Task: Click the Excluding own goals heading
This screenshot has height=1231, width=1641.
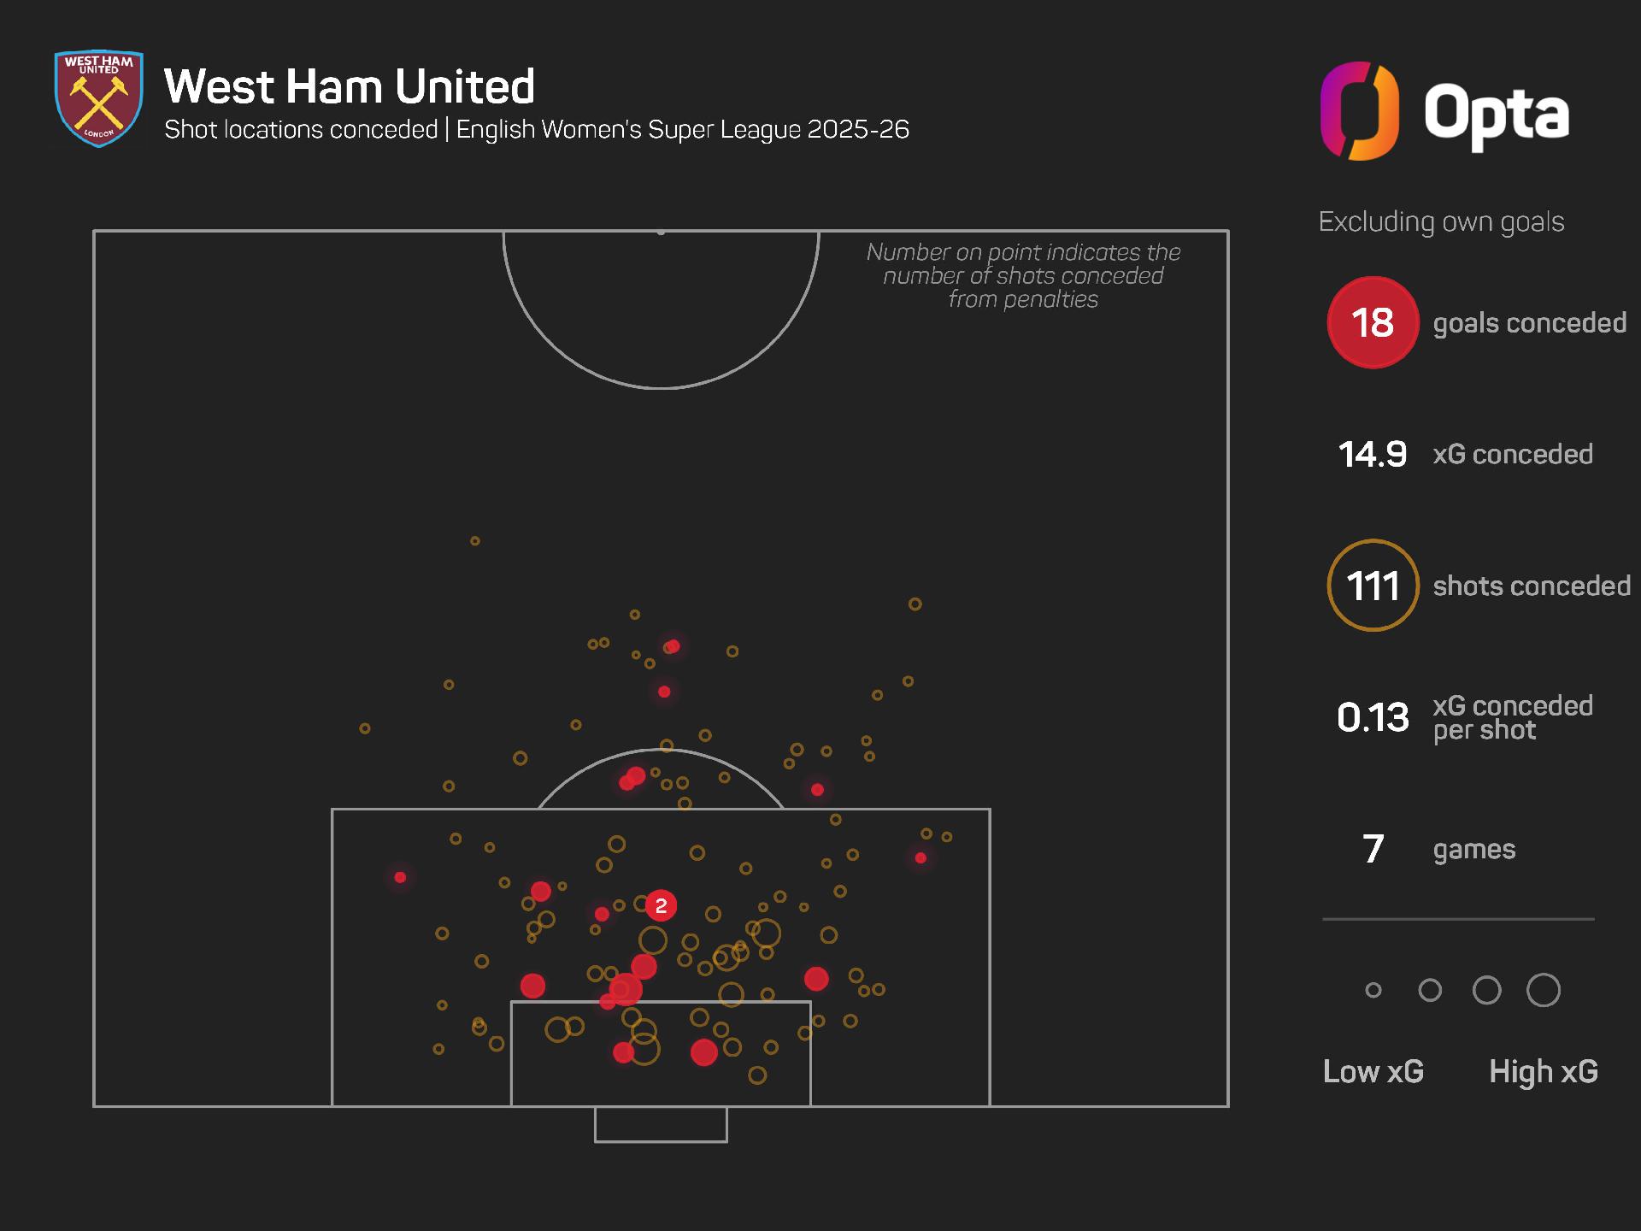Action: pos(1441,221)
